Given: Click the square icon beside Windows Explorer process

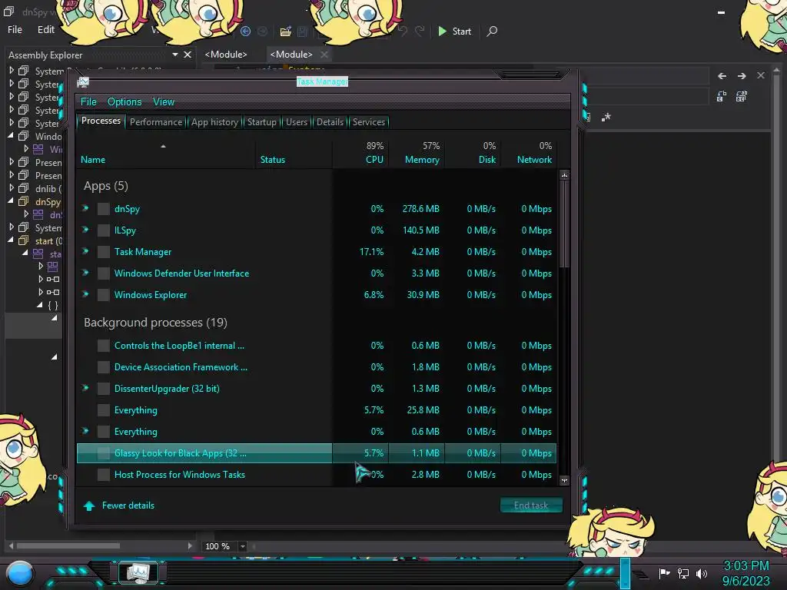Looking at the screenshot, I should pos(104,294).
